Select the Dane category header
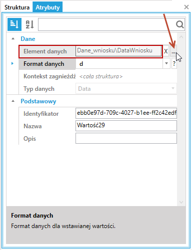The image size is (192, 250). pyautogui.click(x=28, y=39)
